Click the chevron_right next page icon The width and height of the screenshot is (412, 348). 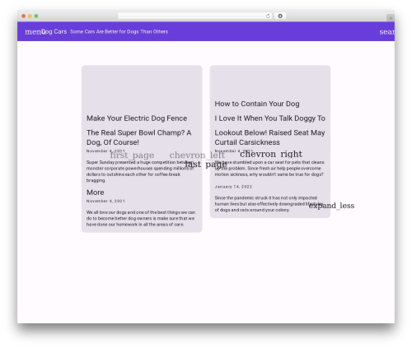271,154
